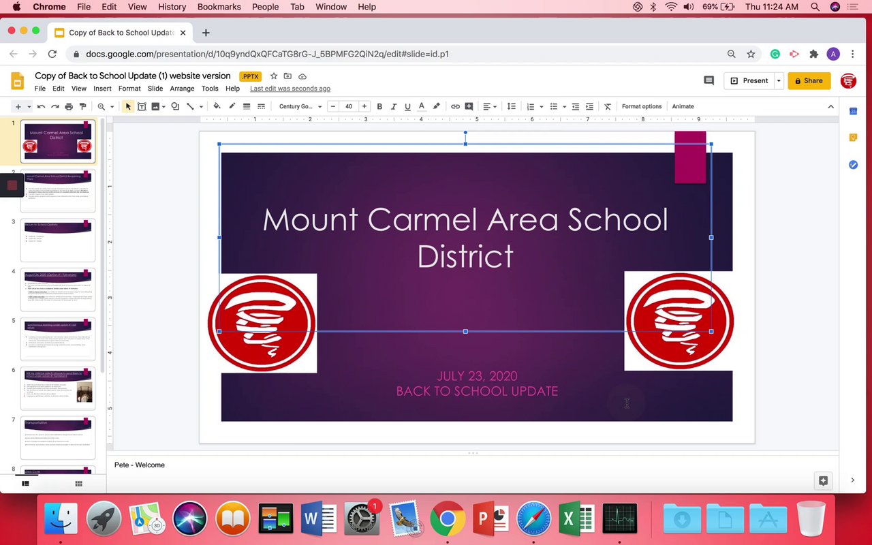
Task: Show the side panel using bottom chevron
Action: pyautogui.click(x=852, y=480)
